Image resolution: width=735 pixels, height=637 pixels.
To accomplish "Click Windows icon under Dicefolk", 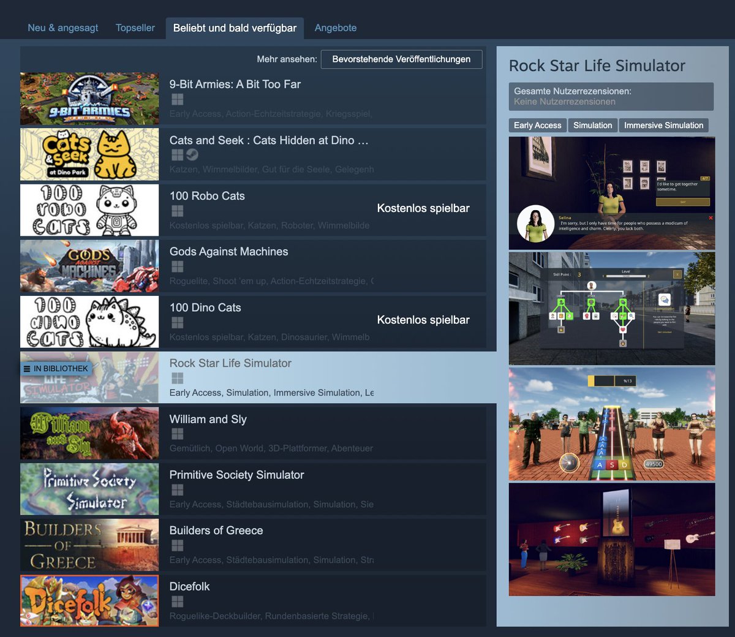I will coord(178,601).
